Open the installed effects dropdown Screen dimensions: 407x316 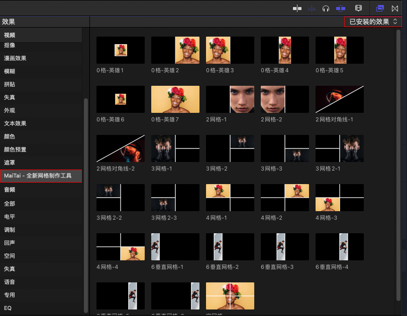coord(373,22)
